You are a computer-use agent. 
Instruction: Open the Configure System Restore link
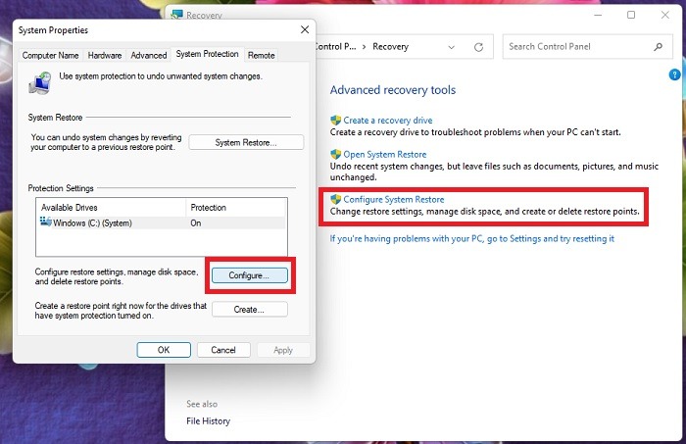pyautogui.click(x=393, y=200)
